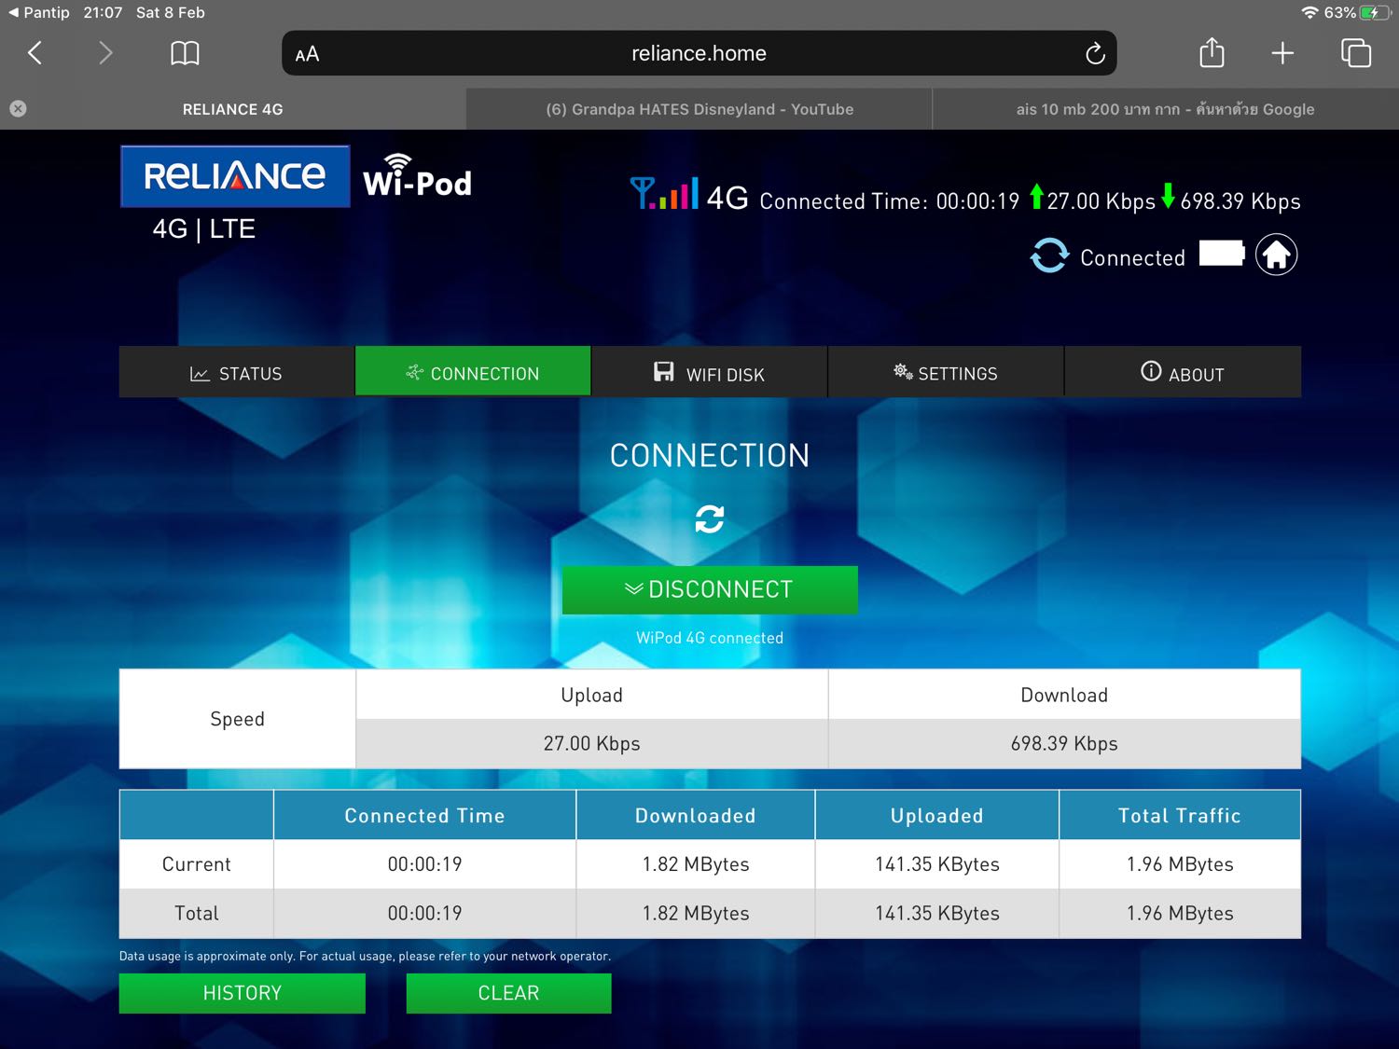Open connection HISTORY
This screenshot has width=1399, height=1049.
(x=242, y=993)
